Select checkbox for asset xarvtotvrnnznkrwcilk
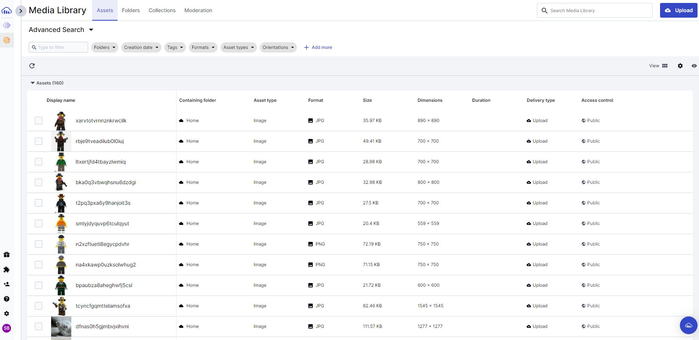This screenshot has height=340, width=699. pyautogui.click(x=38, y=120)
